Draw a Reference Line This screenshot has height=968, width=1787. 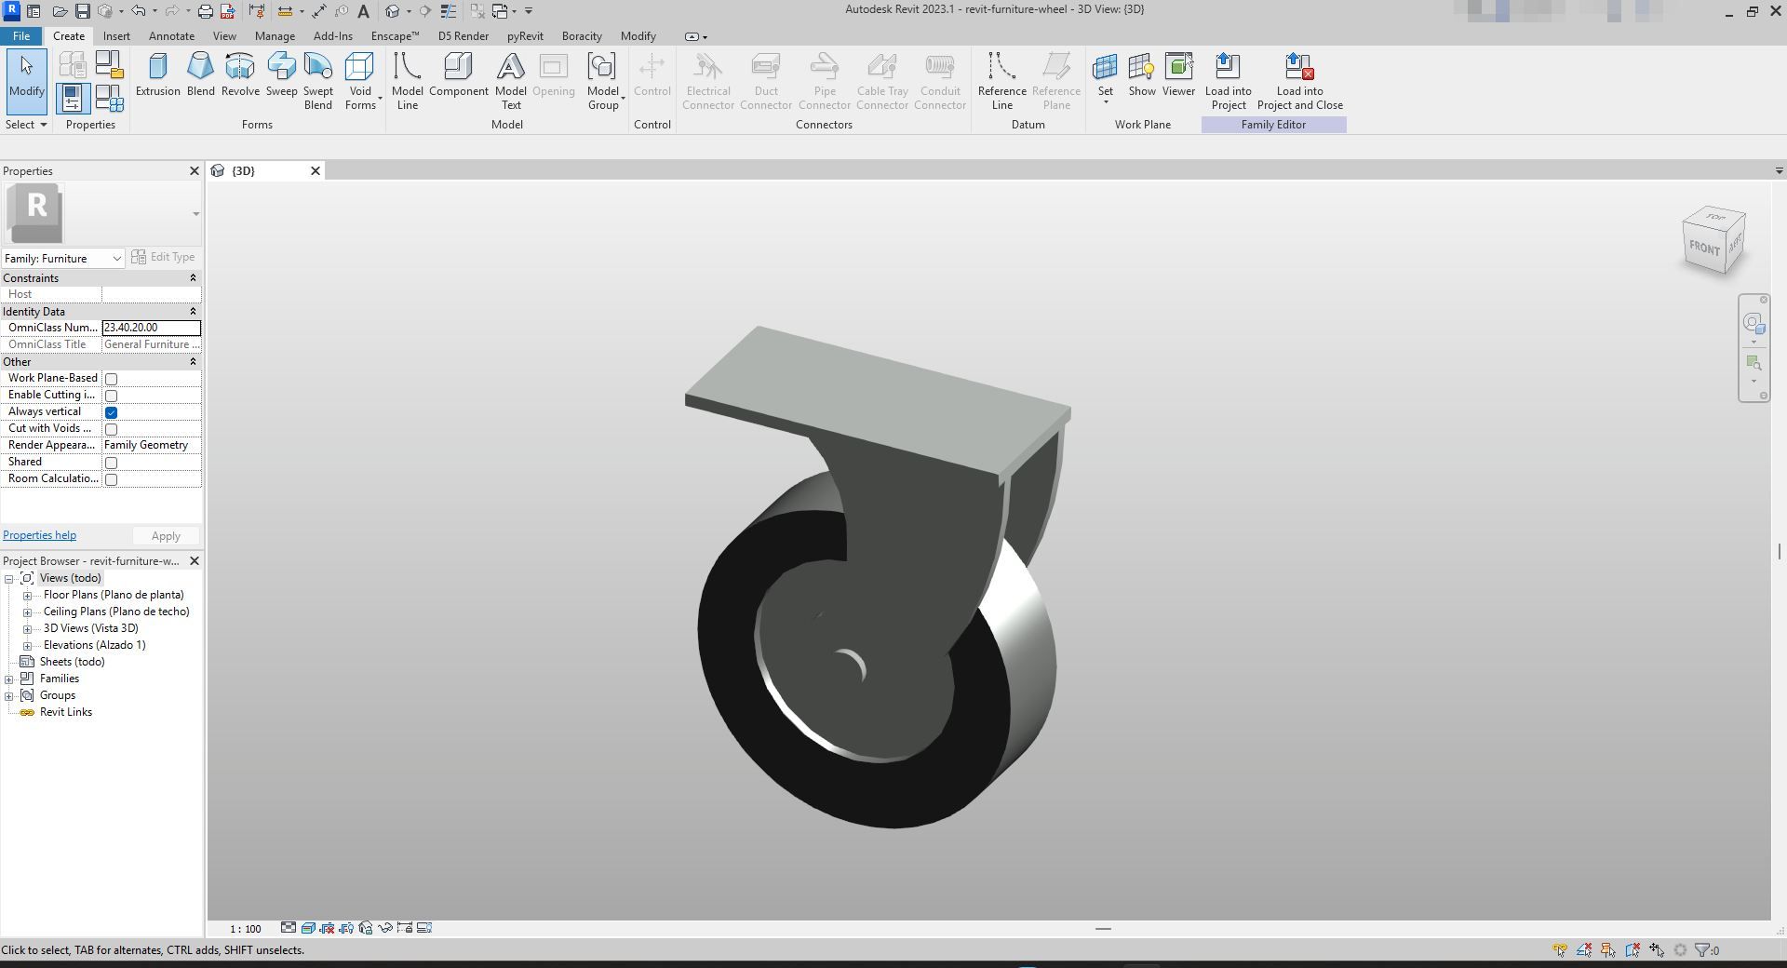(1001, 81)
